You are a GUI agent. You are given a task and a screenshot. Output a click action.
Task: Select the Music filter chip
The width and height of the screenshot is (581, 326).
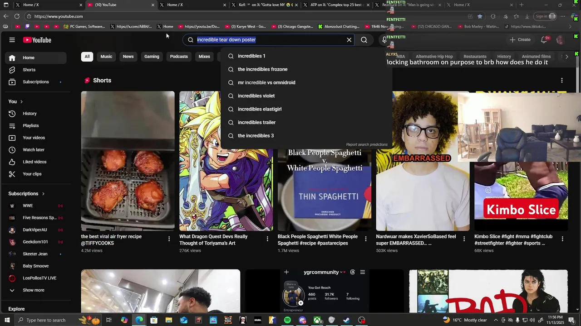(x=106, y=57)
